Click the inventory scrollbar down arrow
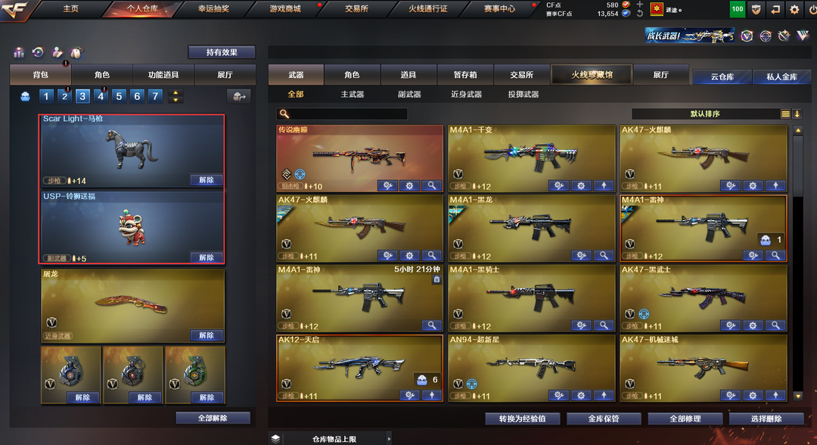 (x=798, y=396)
